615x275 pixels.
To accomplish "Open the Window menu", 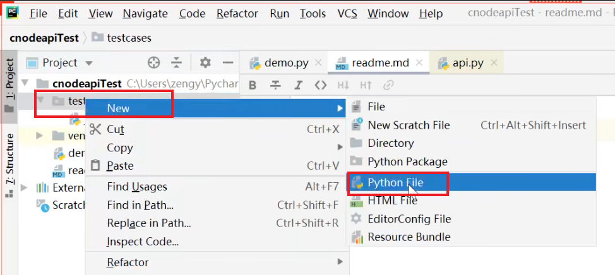I will (x=388, y=14).
